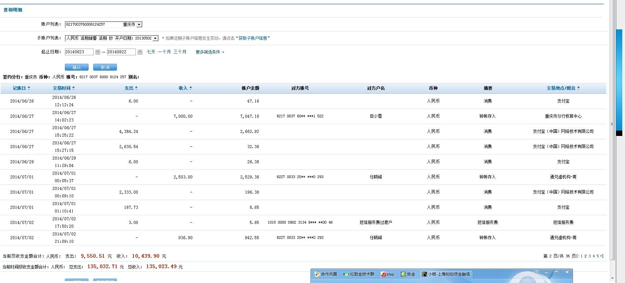Screen dimensions: 625x283
Task: Sort by 收入 column arrows
Action: [191, 88]
